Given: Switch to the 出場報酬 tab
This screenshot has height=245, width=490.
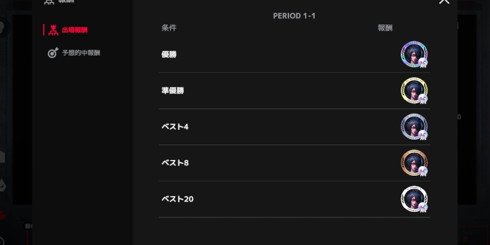Looking at the screenshot, I should tap(75, 29).
